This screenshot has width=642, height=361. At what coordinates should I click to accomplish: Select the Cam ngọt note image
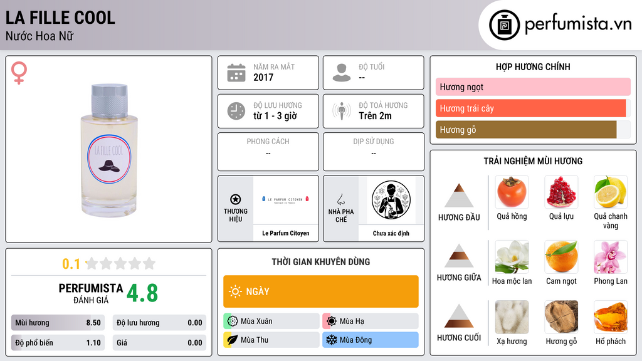pos(561,256)
